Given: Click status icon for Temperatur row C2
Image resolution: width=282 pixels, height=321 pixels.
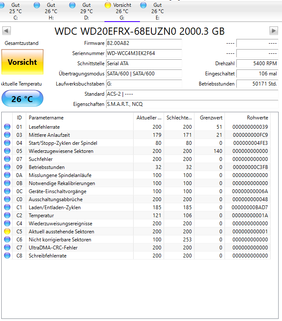Looking at the screenshot, I should pos(7,216).
